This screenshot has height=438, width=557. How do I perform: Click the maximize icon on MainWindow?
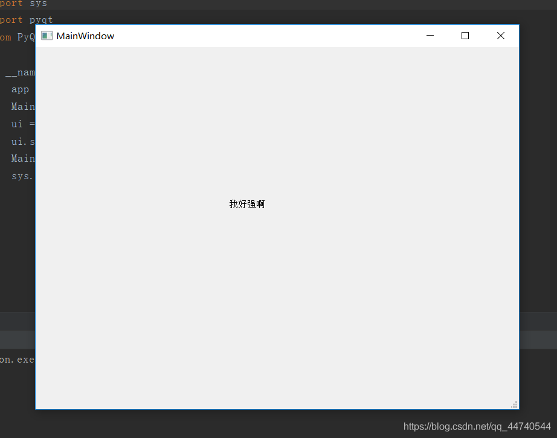pyautogui.click(x=465, y=36)
